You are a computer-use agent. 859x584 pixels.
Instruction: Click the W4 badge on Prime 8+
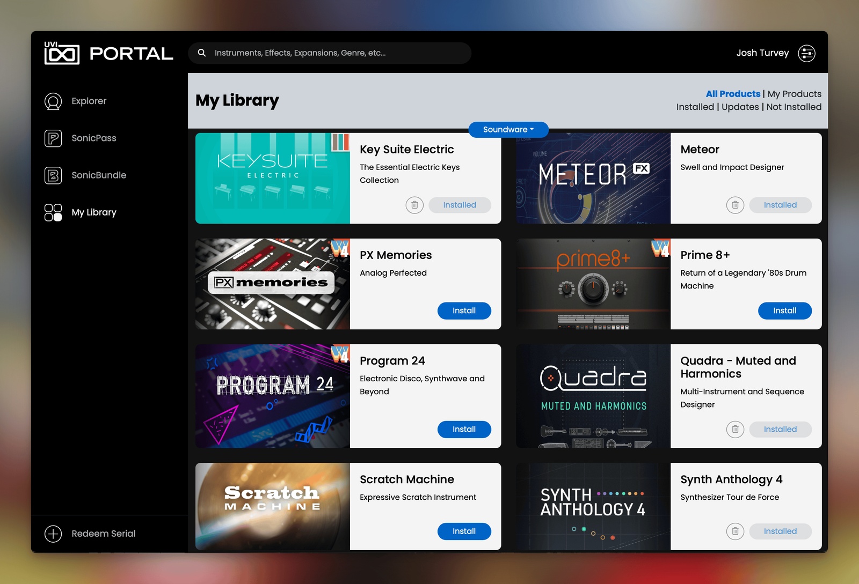pos(661,248)
